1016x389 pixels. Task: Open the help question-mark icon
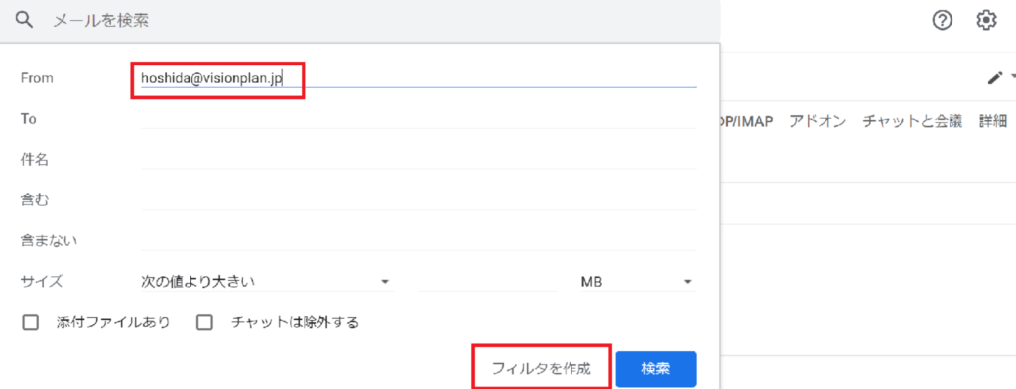[x=943, y=21]
